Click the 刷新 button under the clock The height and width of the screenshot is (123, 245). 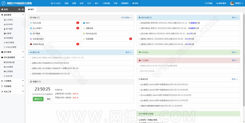coord(49,99)
